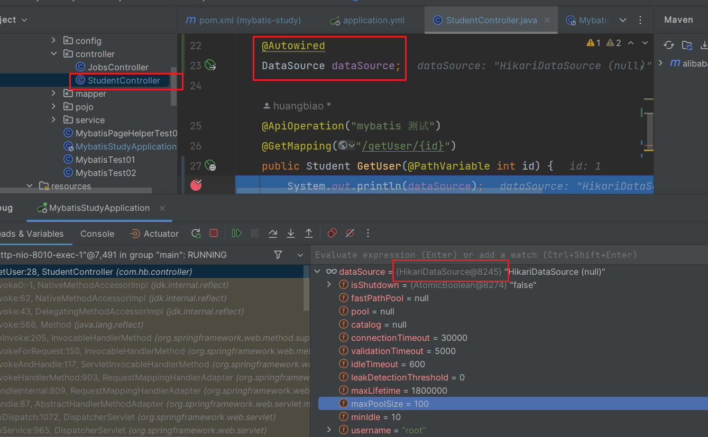Resume program execution

pyautogui.click(x=237, y=234)
